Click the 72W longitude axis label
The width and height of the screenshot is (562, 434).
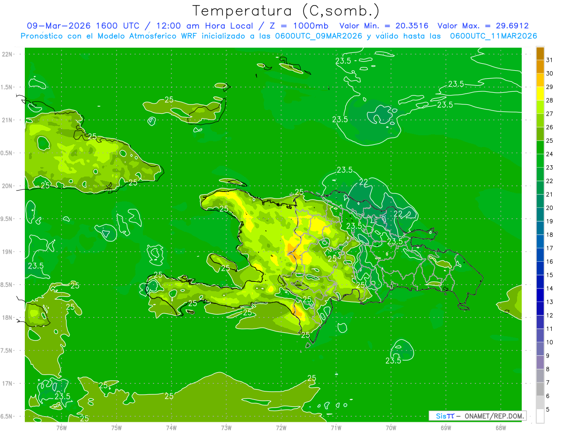(281, 427)
